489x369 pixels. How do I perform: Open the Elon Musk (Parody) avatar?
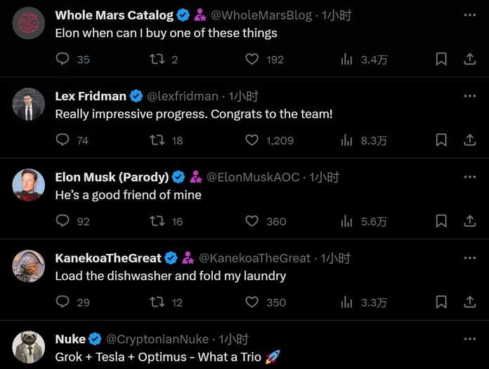pyautogui.click(x=29, y=185)
